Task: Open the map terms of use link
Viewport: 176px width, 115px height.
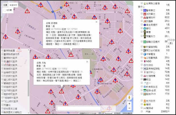Action: point(117,113)
